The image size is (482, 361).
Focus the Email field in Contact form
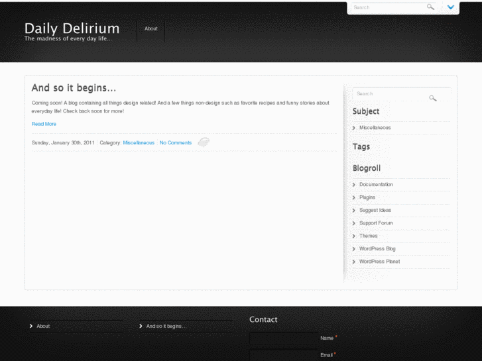[283, 355]
